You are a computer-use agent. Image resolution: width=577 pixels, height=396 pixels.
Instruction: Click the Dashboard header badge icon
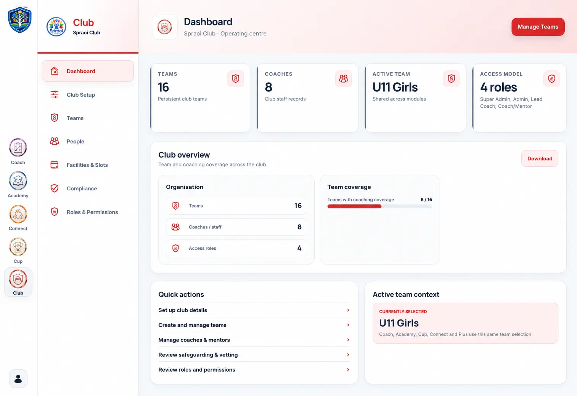[165, 27]
